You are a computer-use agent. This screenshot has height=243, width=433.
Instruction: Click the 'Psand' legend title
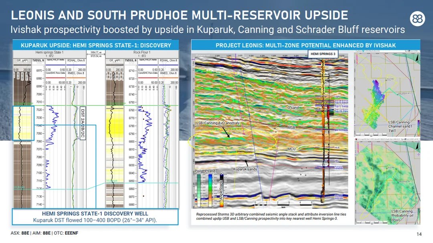[x=210, y=171]
